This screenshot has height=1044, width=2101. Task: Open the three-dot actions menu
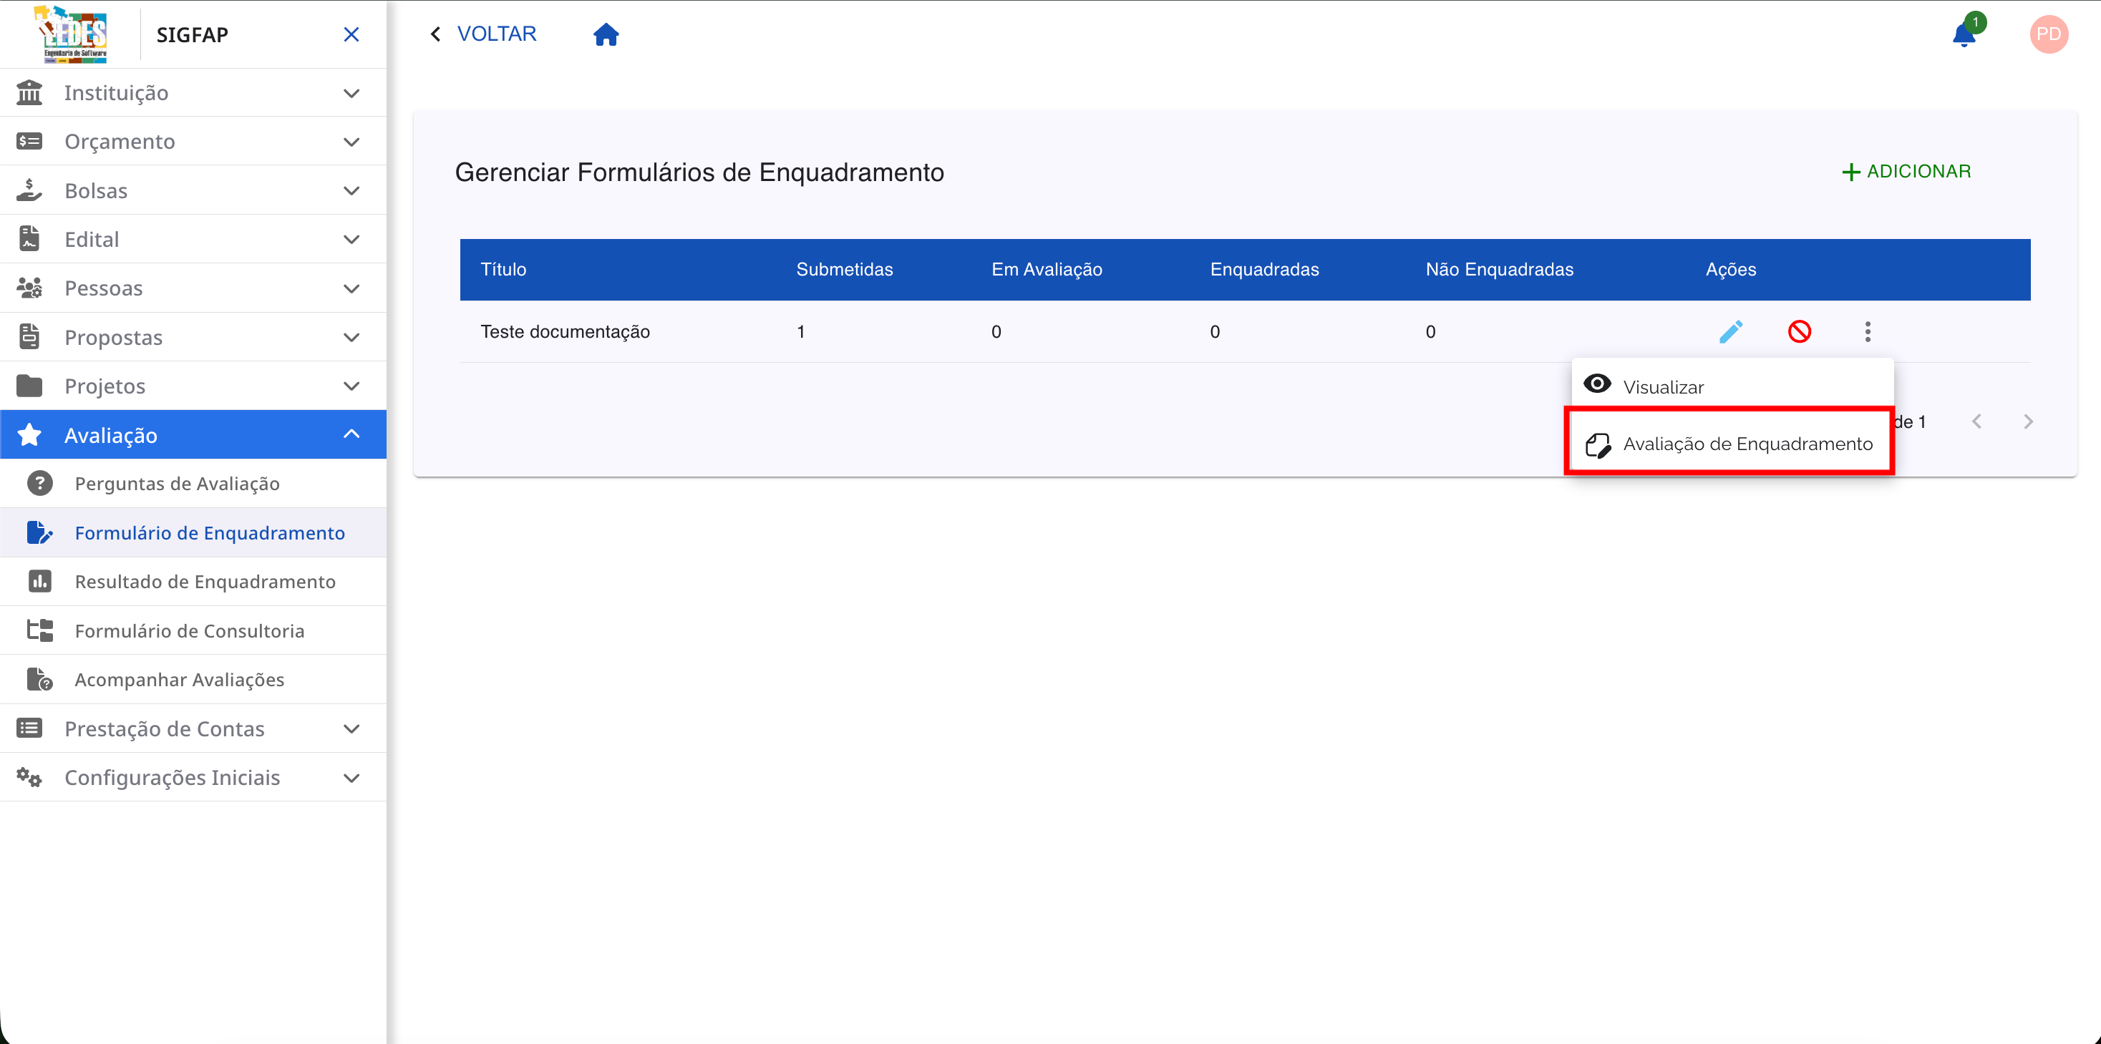(x=1868, y=331)
